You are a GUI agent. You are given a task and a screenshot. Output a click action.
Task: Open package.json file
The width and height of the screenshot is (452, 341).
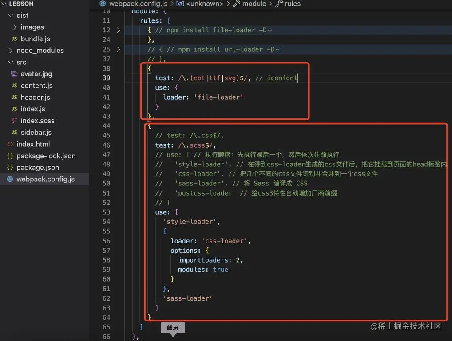(x=38, y=167)
